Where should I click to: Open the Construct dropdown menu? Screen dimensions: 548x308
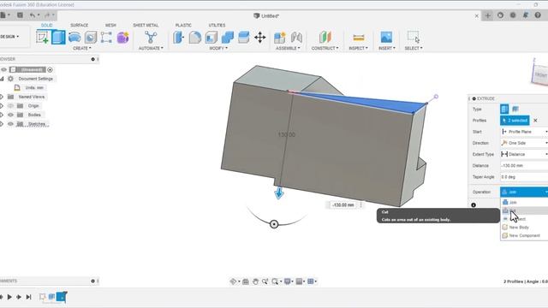pos(325,48)
